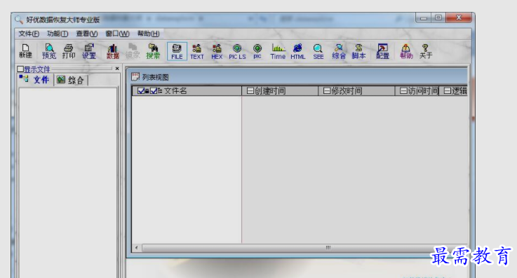Click the 镜象 (Mirror) toolbar icon
The image size is (517, 278).
tap(133, 51)
